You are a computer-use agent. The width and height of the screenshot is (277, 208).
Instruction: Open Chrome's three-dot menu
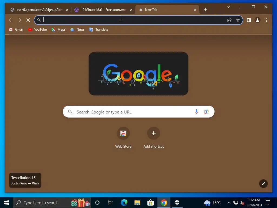click(x=266, y=20)
